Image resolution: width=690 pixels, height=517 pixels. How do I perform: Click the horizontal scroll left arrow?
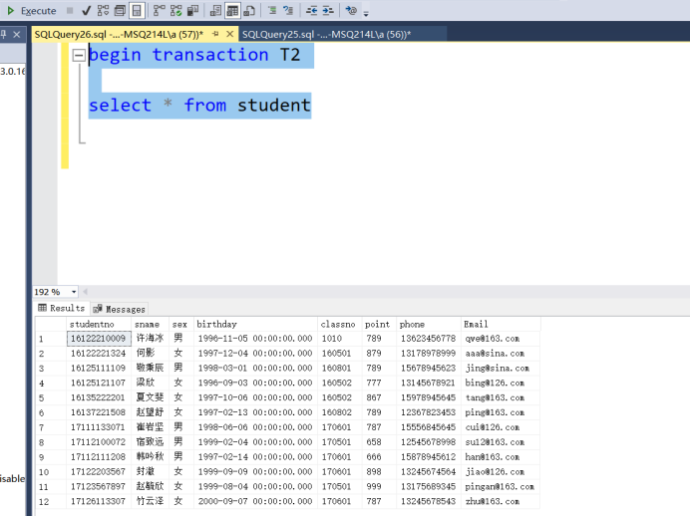click(x=85, y=292)
